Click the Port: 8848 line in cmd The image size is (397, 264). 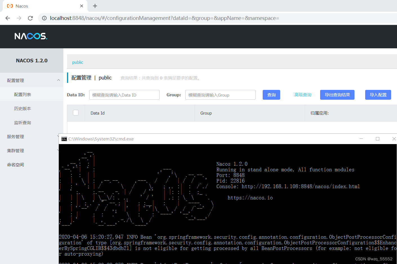click(x=231, y=175)
